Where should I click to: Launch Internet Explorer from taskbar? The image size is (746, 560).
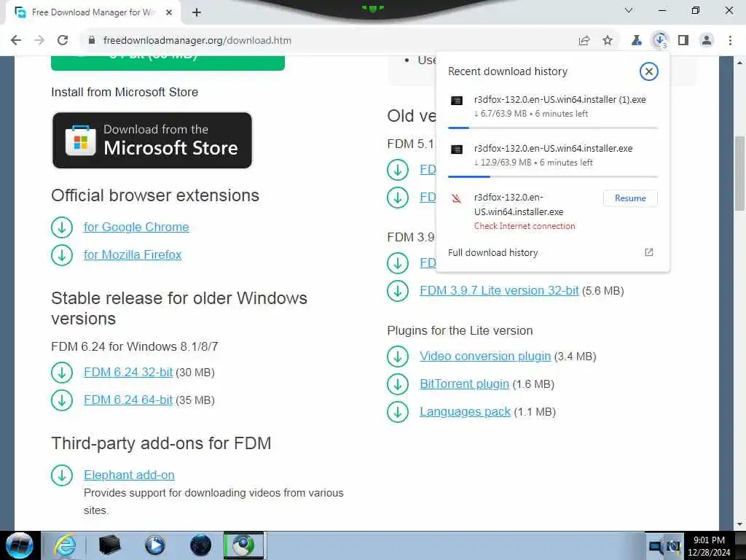point(64,545)
